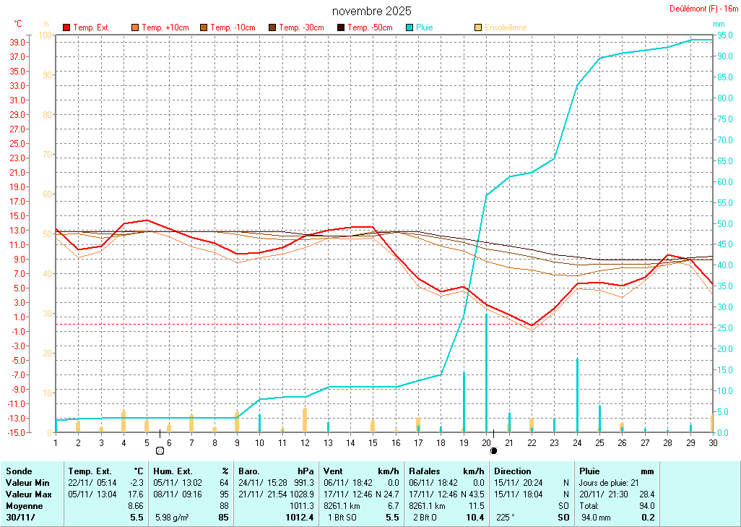Click the full moon icon below day 5
Screen dimensions: 741x527
click(x=160, y=450)
